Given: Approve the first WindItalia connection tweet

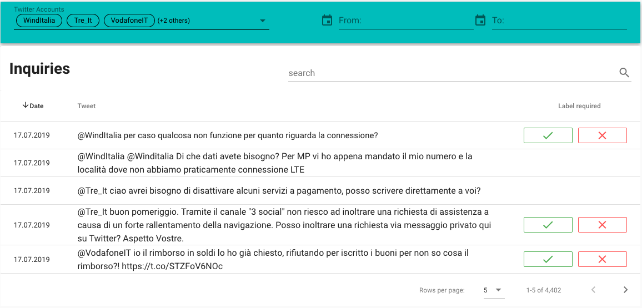Looking at the screenshot, I should [x=548, y=135].
